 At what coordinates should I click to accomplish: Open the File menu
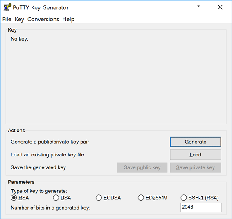point(7,19)
